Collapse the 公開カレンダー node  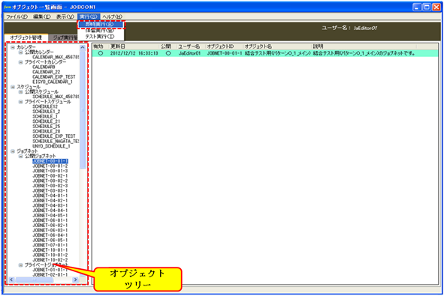20,52
